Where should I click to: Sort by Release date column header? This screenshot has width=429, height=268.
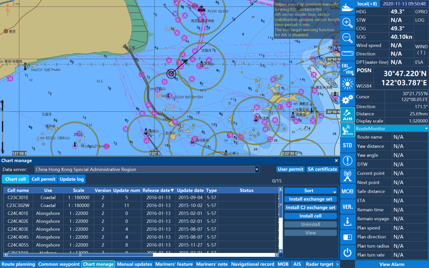pyautogui.click(x=158, y=190)
